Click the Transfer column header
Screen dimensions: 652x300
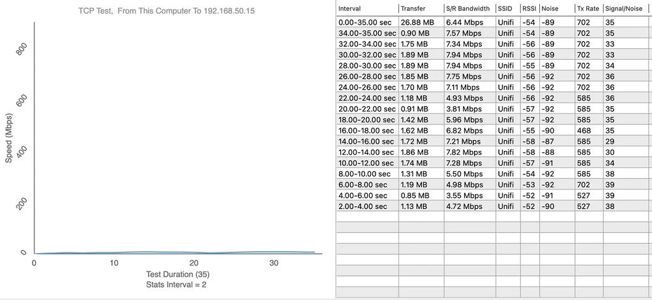pos(415,8)
